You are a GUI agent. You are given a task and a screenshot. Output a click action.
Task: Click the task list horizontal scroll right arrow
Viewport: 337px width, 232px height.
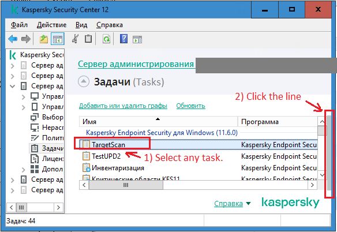pyautogui.click(x=313, y=185)
